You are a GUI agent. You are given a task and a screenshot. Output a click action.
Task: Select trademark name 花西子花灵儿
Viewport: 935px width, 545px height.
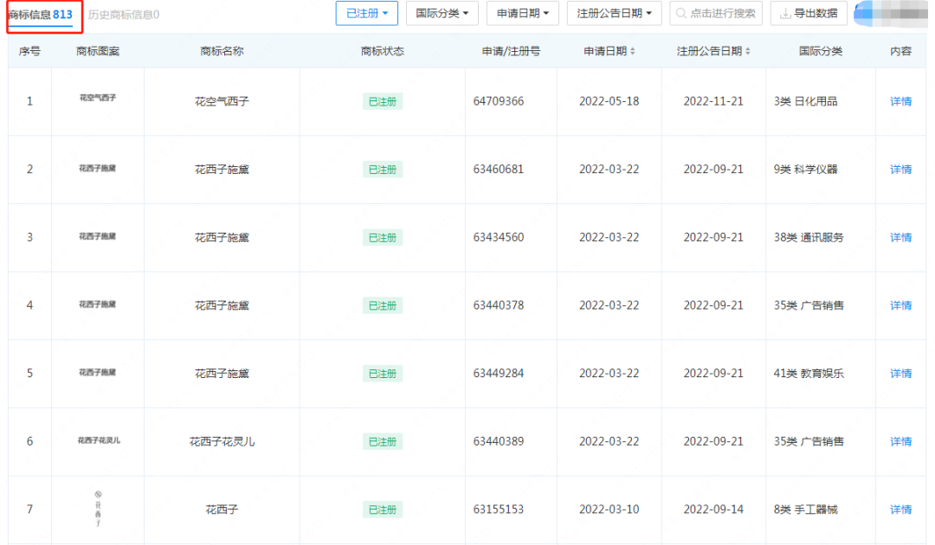pos(222,441)
